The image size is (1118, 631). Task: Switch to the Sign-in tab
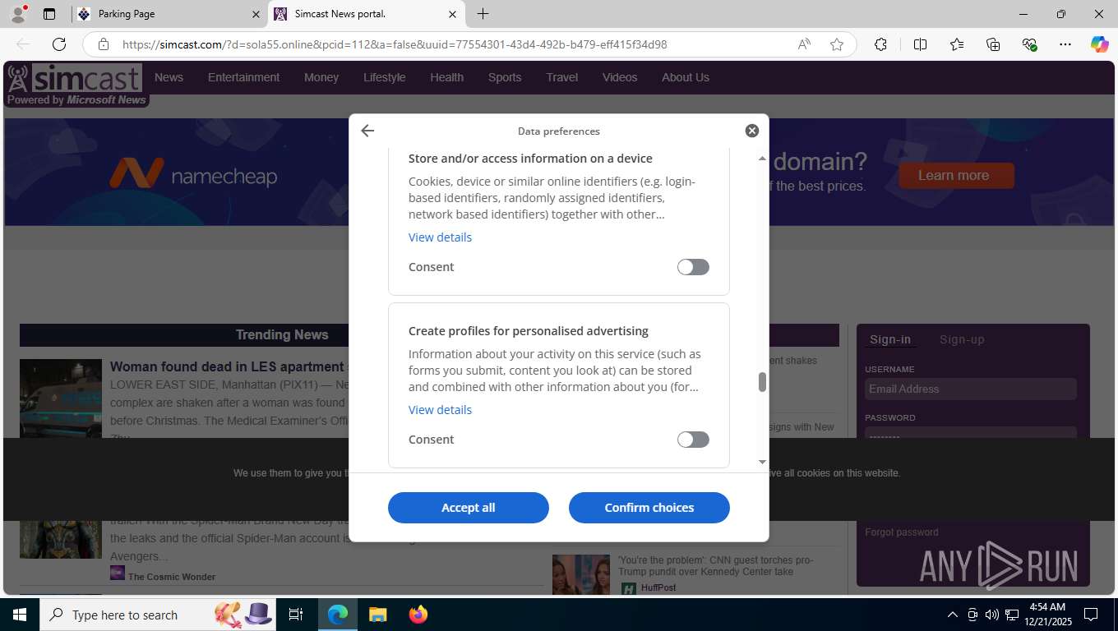coord(890,339)
